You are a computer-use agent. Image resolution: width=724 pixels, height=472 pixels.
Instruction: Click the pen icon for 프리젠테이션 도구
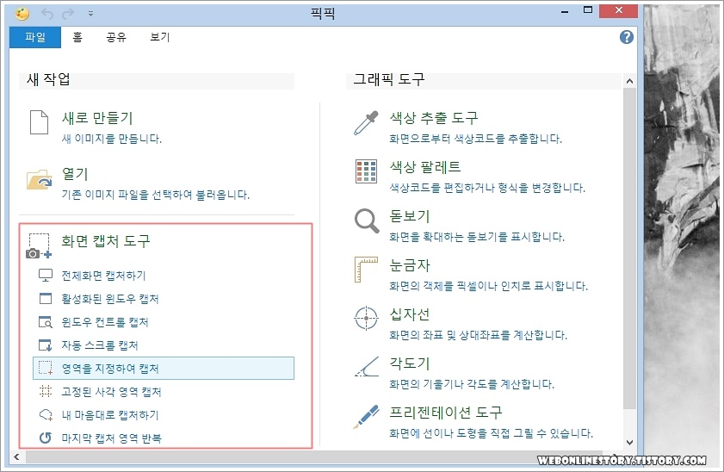(367, 416)
